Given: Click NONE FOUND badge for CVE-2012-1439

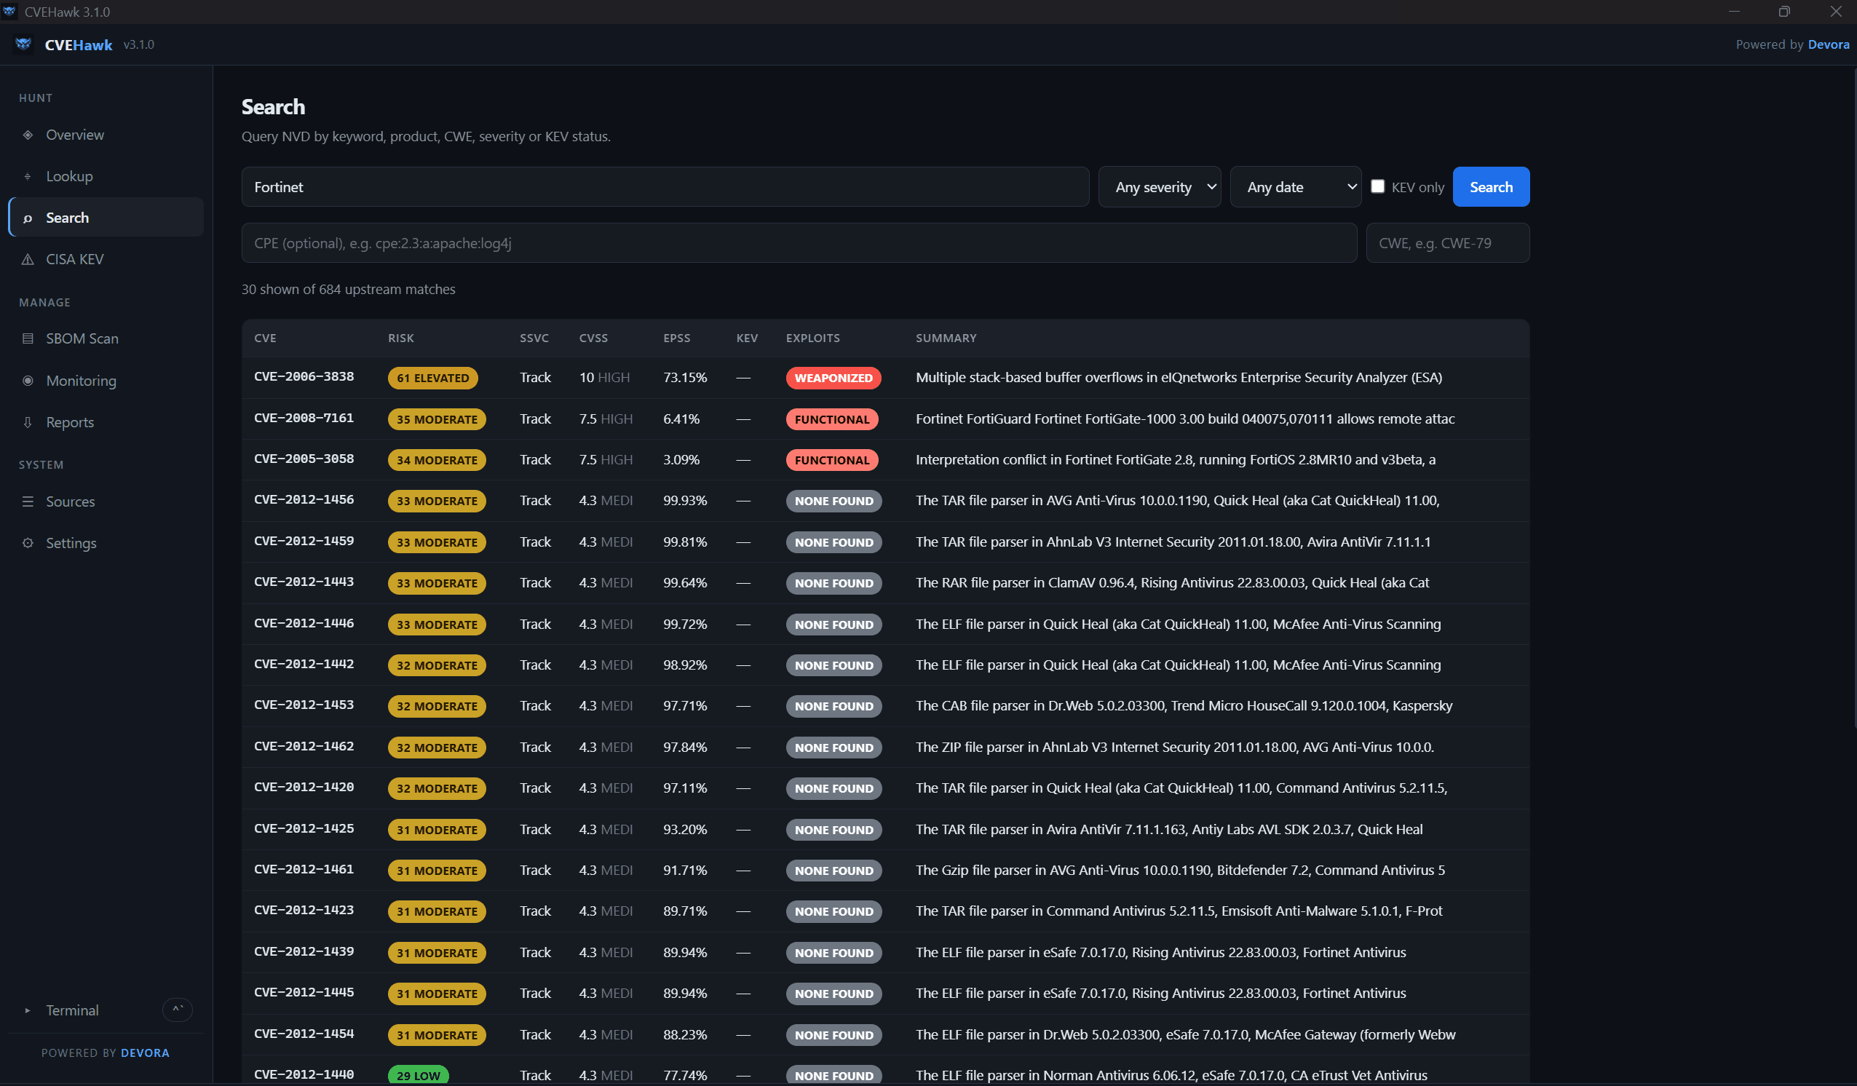Looking at the screenshot, I should (x=834, y=954).
